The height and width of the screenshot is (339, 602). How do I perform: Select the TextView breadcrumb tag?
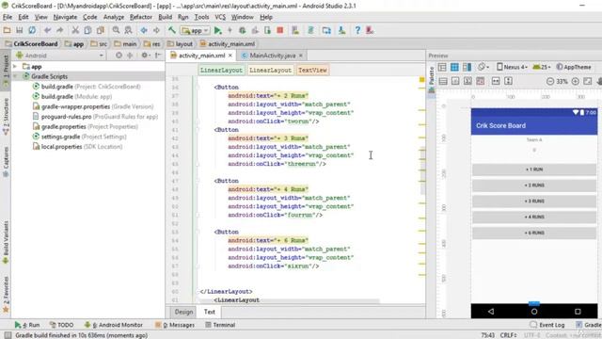click(x=312, y=70)
